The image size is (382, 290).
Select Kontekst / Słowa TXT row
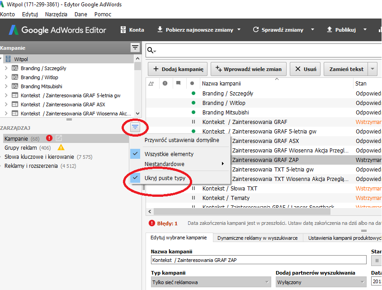click(264, 188)
